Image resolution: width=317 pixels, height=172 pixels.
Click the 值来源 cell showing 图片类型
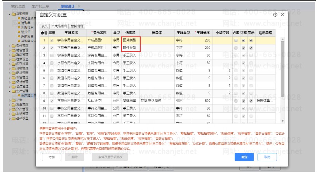coord(130,40)
